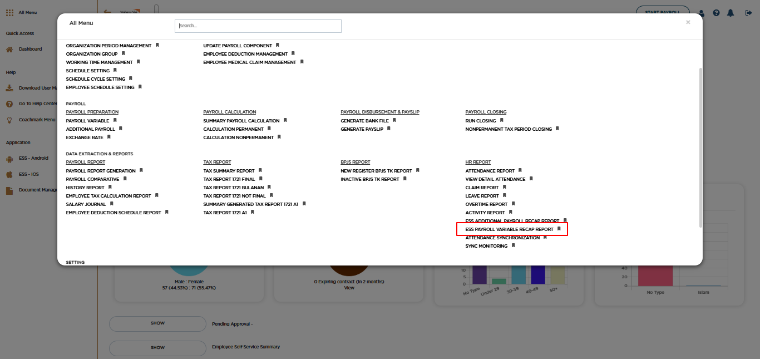760x359 pixels.
Task: Close the All Menu dialog
Action: click(x=688, y=22)
